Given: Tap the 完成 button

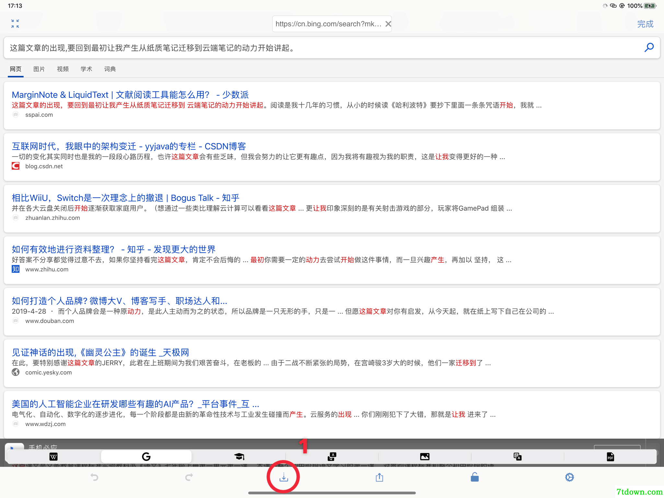Looking at the screenshot, I should [x=645, y=24].
